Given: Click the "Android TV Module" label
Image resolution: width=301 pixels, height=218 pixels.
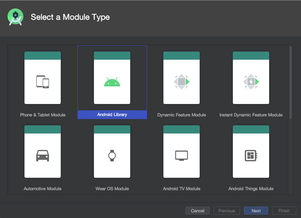Looking at the screenshot, I should click(182, 188).
